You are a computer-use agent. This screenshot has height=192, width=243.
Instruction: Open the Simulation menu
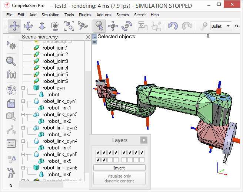(x=50, y=15)
